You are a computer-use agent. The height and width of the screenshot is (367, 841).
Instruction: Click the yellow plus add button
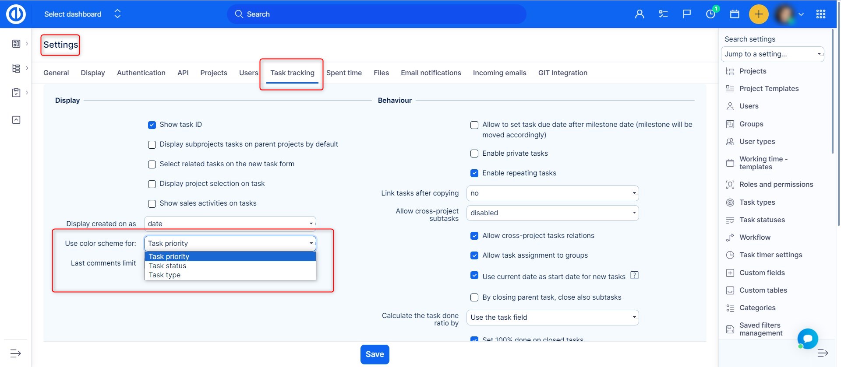click(759, 14)
